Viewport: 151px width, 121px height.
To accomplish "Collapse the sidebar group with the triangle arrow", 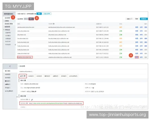I will 4,30.
